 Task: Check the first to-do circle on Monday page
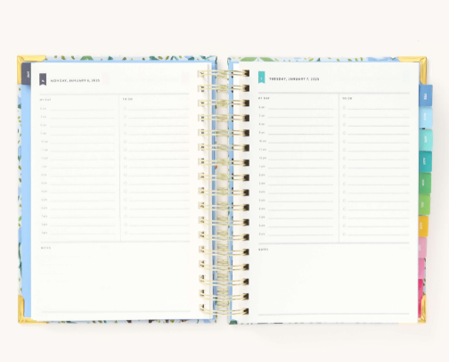tap(125, 109)
